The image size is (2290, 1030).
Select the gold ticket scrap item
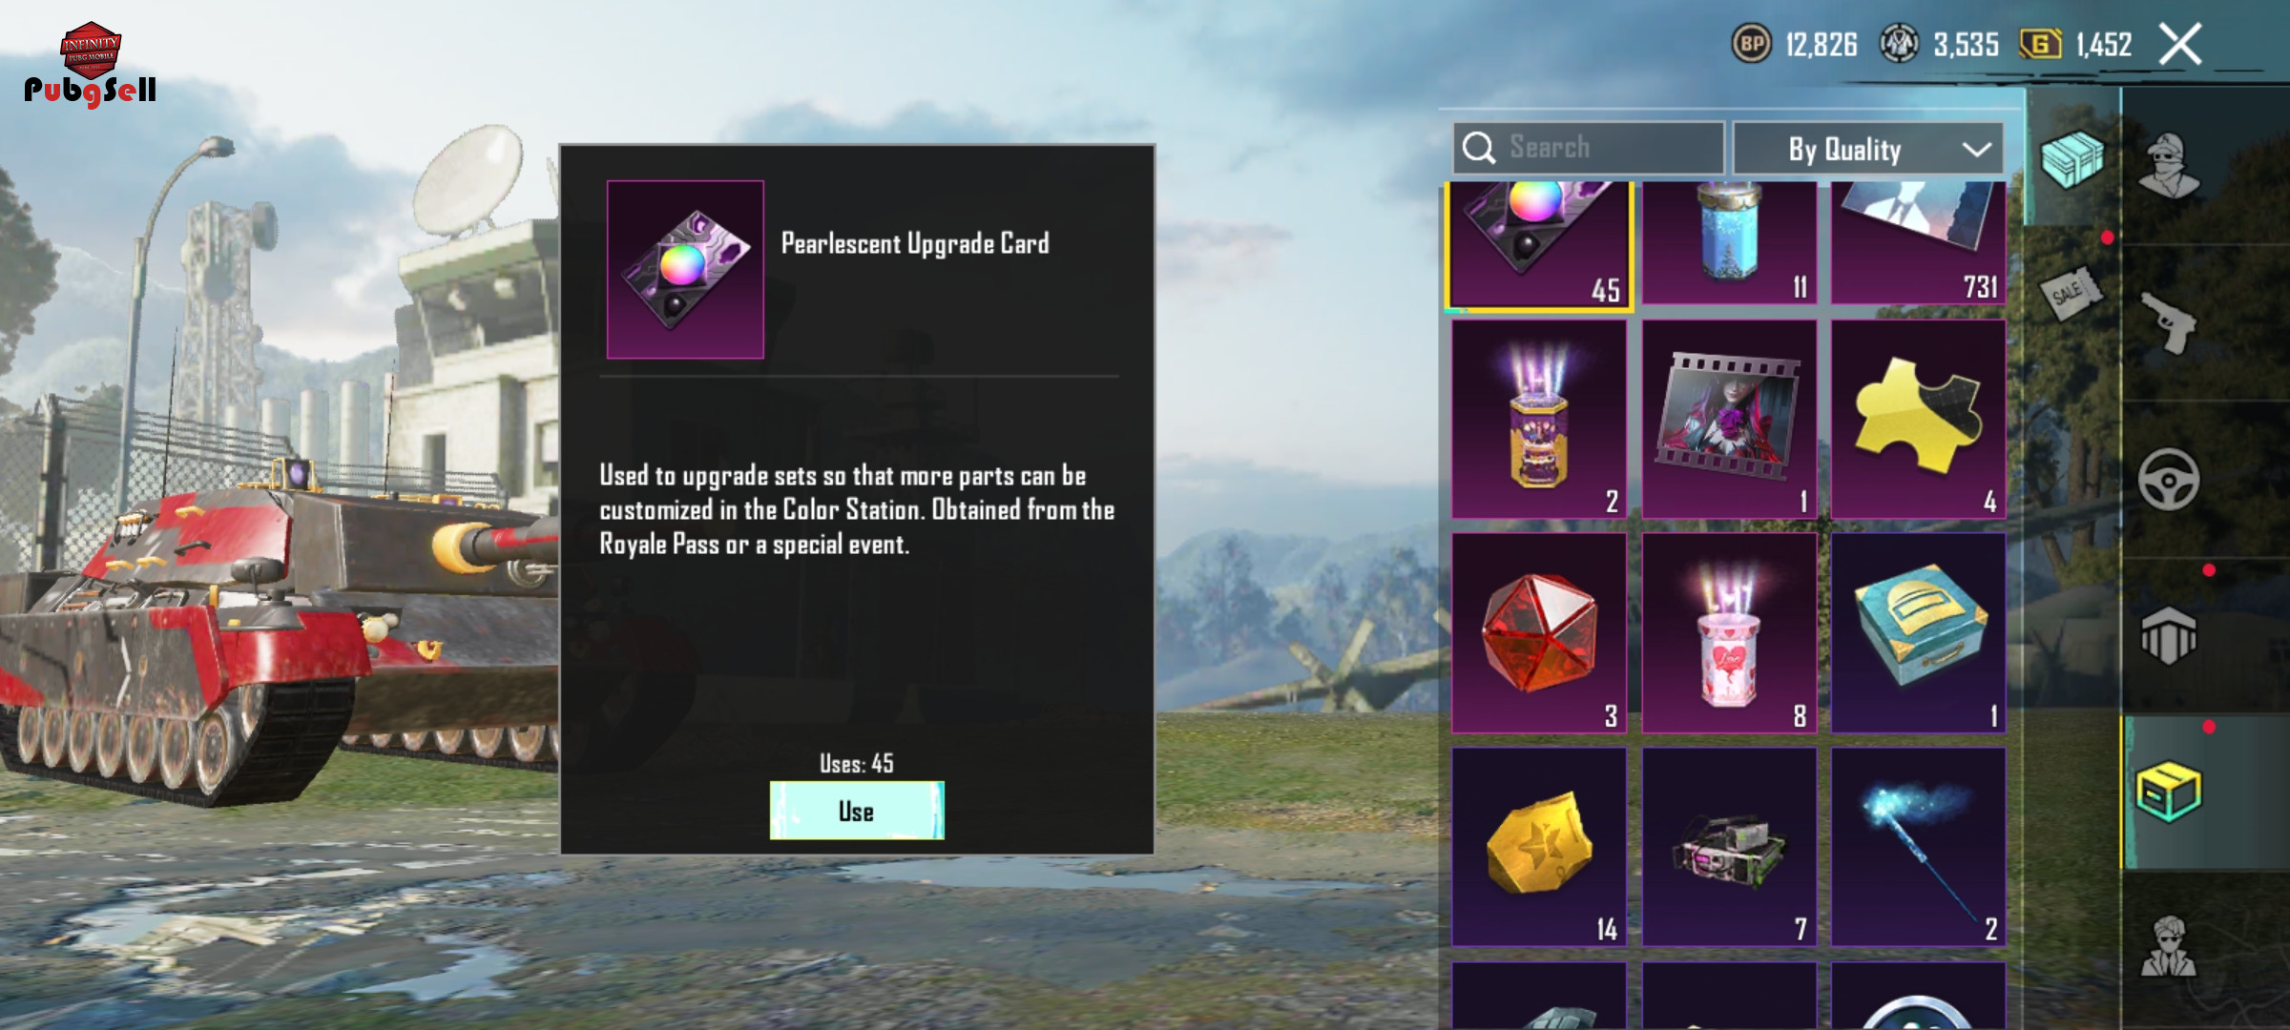1539,847
